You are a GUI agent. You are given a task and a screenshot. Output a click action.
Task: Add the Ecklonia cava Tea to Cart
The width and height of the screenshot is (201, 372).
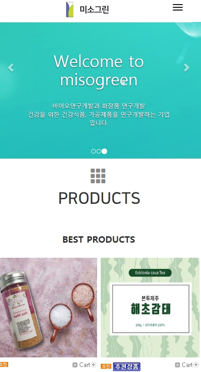point(187,365)
